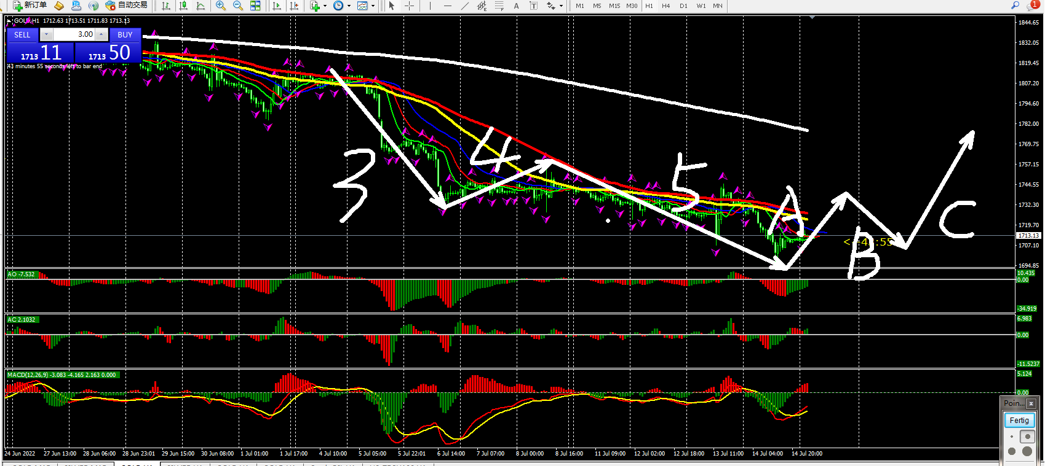Viewport: 1045px width, 466px height.
Task: Select the medium pen size dot
Action: [x=1027, y=437]
